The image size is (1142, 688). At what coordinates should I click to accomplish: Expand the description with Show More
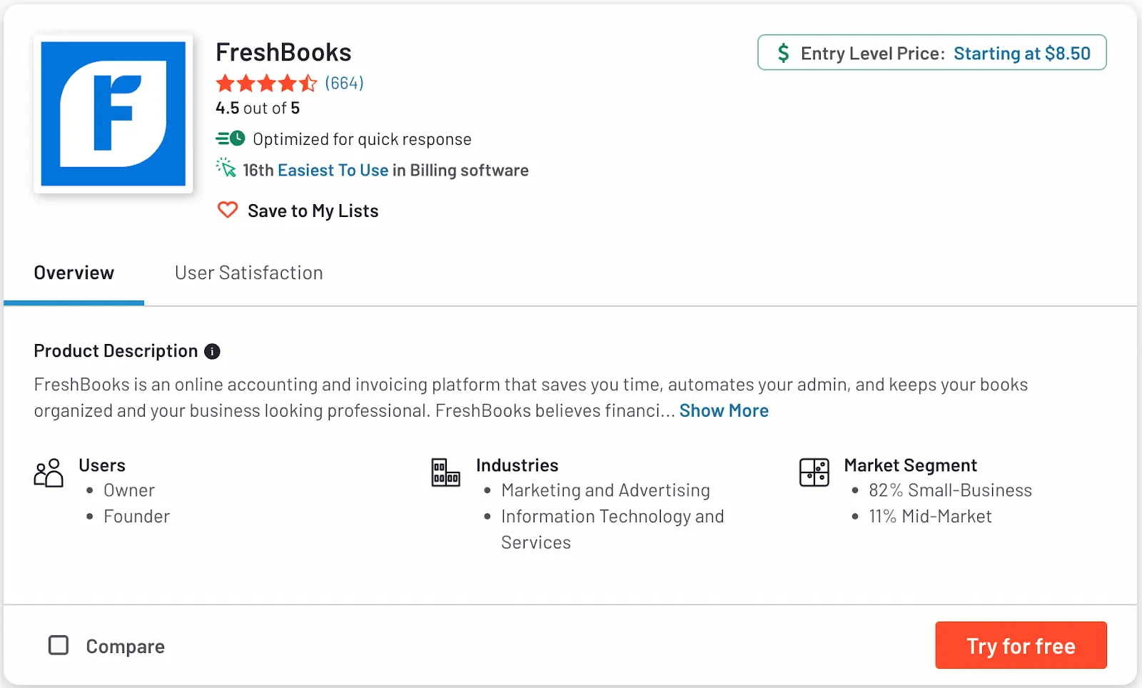point(723,410)
